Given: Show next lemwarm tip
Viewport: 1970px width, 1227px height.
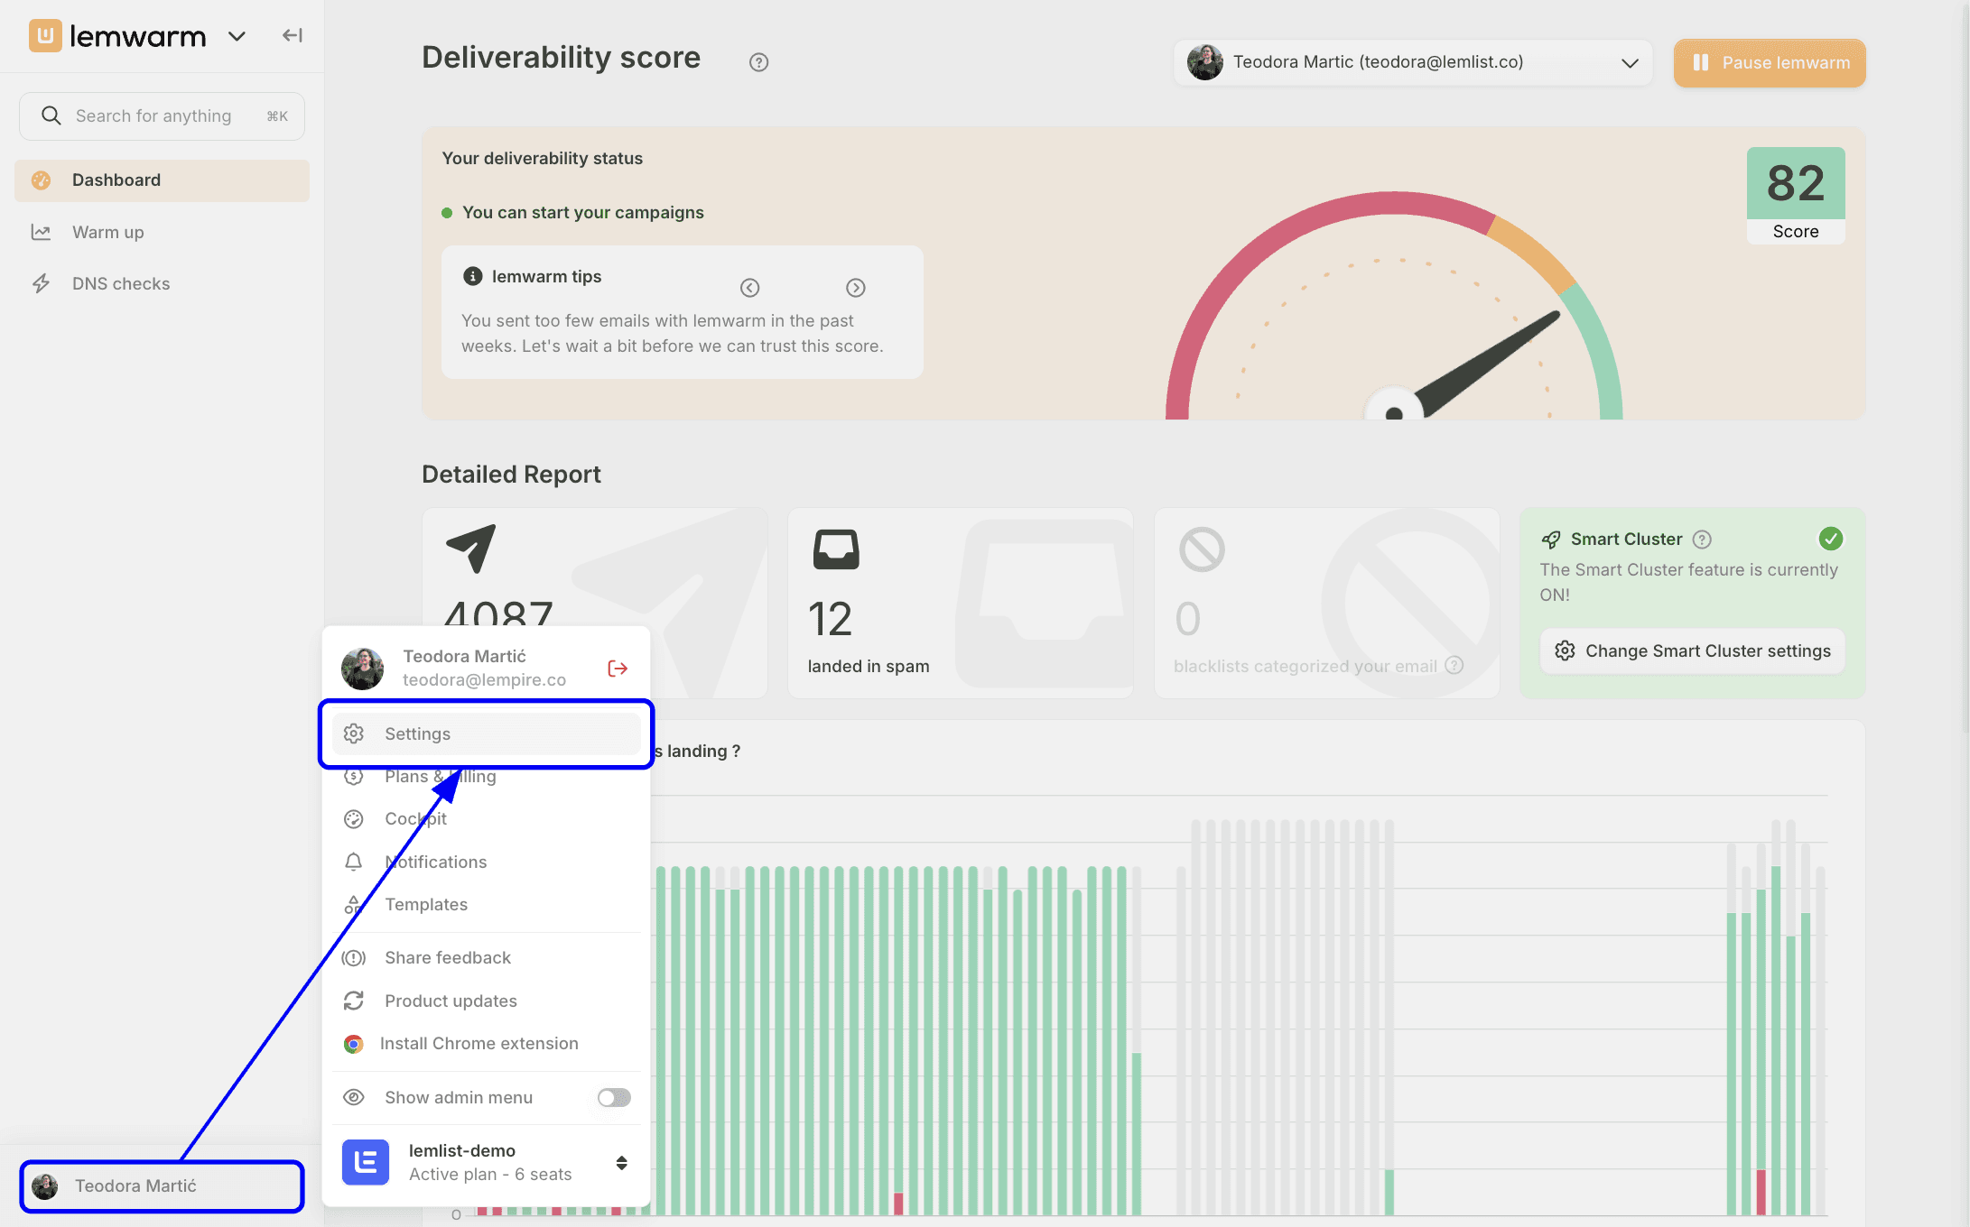Looking at the screenshot, I should [x=855, y=287].
